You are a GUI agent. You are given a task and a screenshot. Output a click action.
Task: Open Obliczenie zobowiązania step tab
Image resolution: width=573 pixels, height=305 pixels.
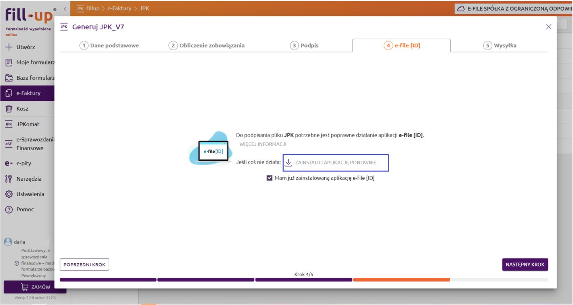(x=207, y=45)
